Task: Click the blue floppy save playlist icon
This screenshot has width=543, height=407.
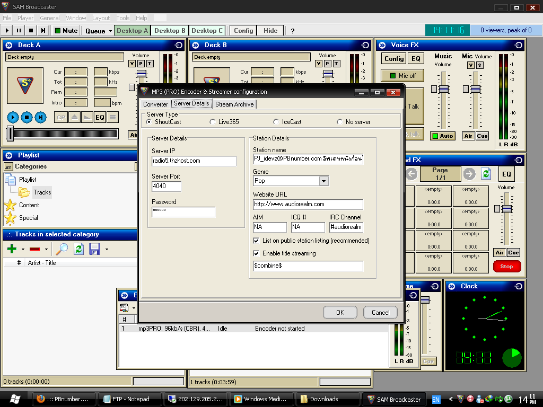Action: [94, 249]
